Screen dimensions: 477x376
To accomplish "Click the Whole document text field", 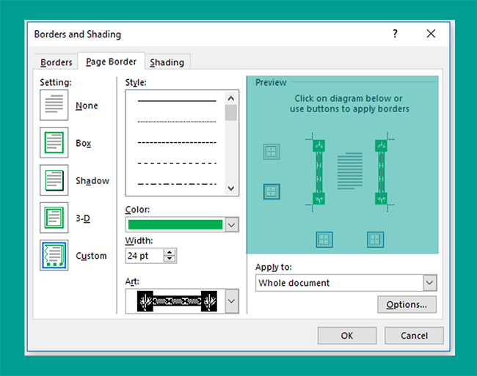I will 339,283.
